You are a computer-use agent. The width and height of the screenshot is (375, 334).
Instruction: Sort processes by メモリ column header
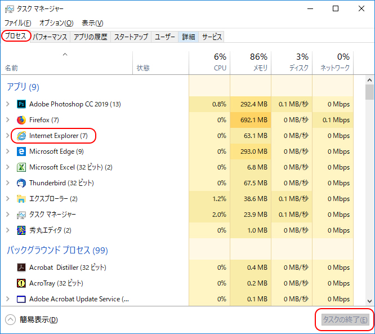(x=251, y=62)
